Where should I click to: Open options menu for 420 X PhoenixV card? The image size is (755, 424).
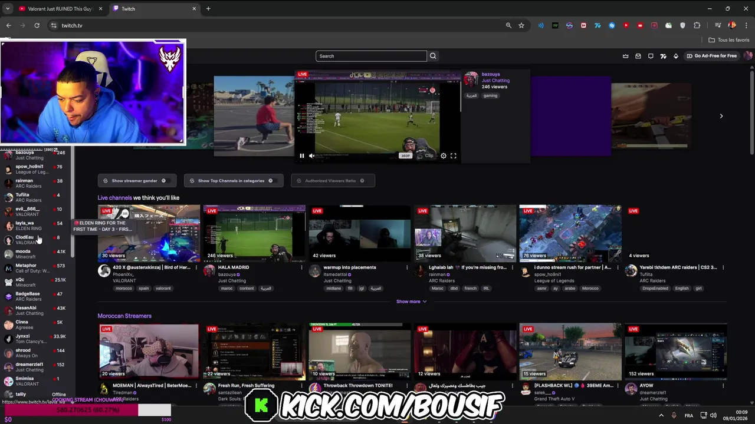point(196,267)
